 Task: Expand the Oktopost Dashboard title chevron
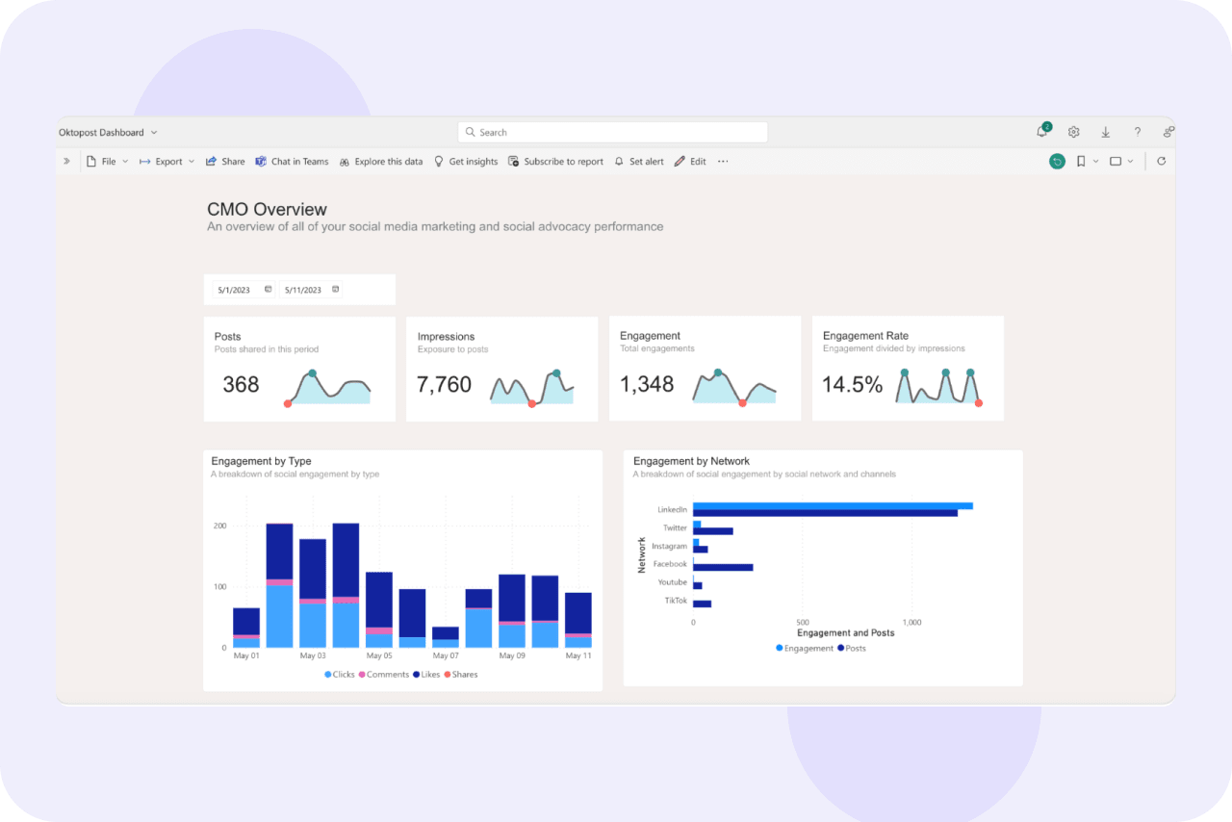pos(154,132)
